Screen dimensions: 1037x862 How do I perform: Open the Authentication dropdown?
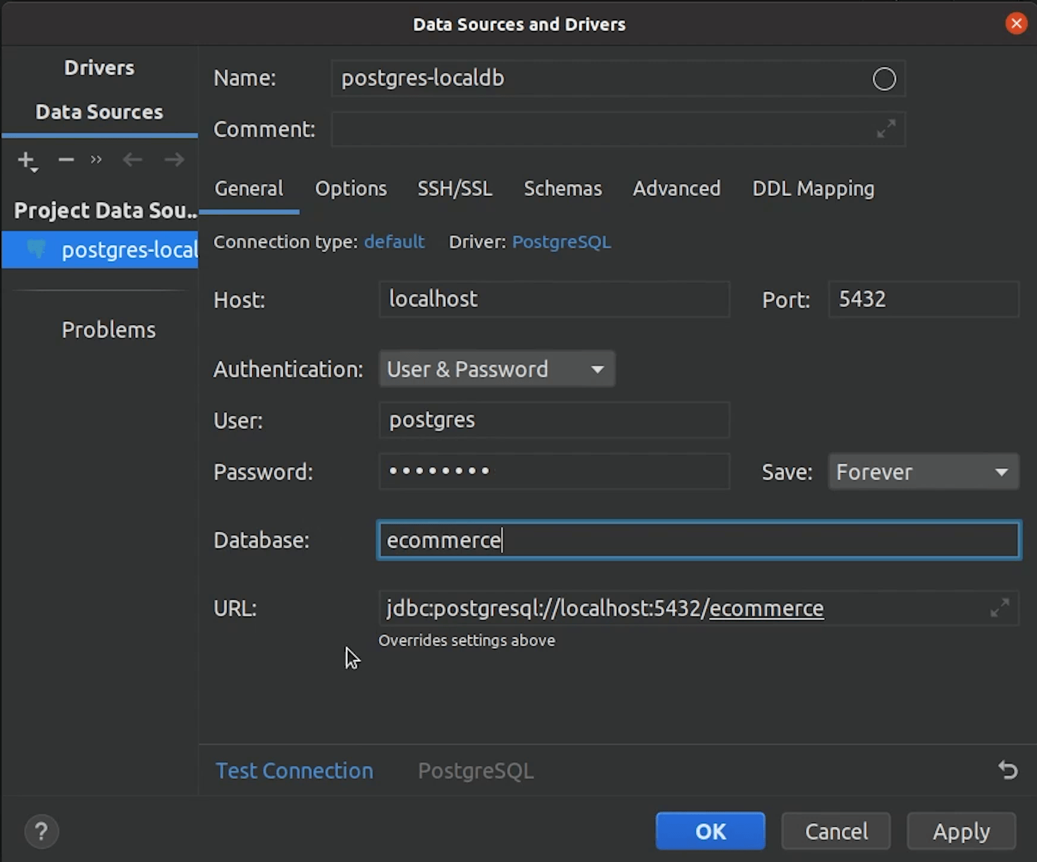[x=497, y=369]
